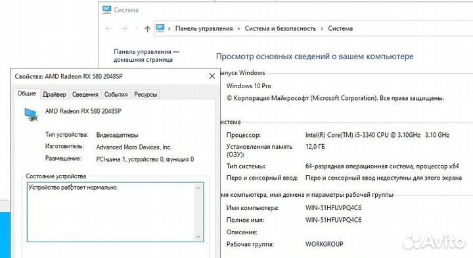473x258 pixels.
Task: Click the Microsoft Corporation copyright line
Action: tap(335, 98)
